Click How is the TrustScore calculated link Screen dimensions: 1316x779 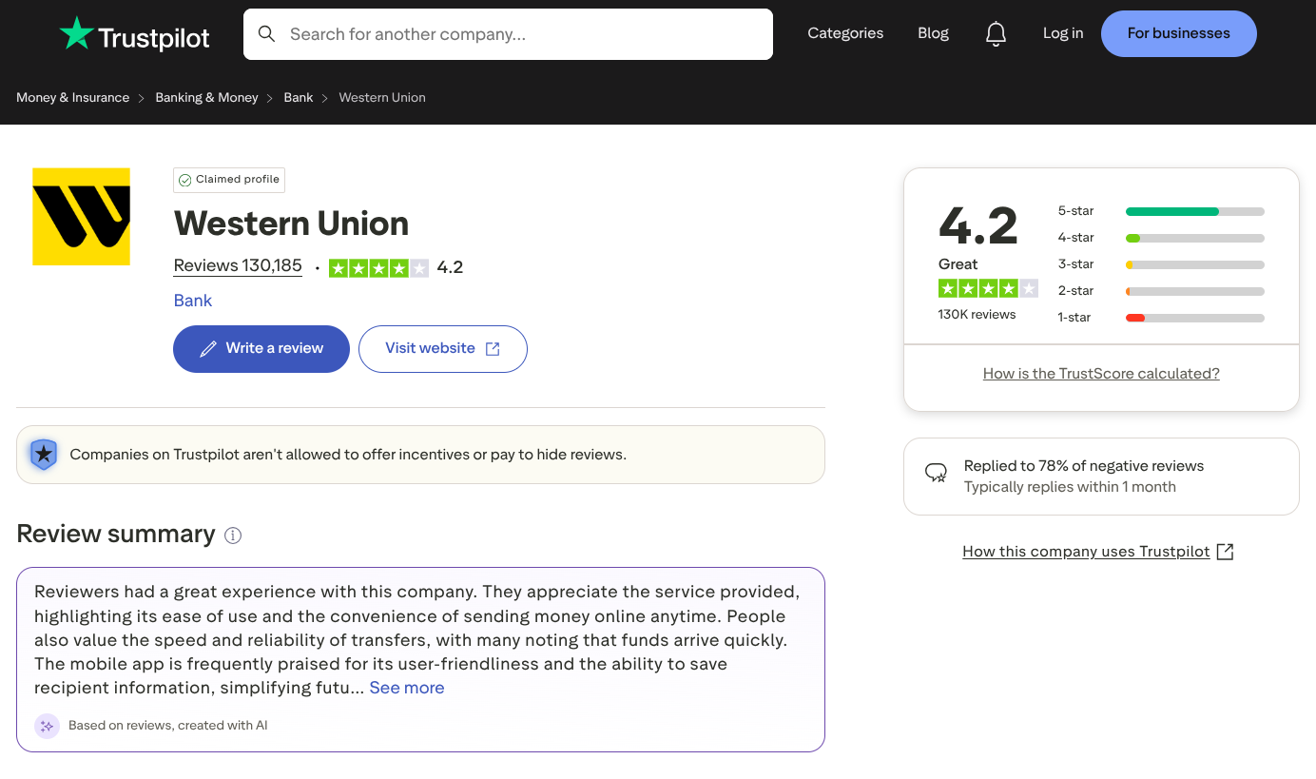[x=1101, y=374]
